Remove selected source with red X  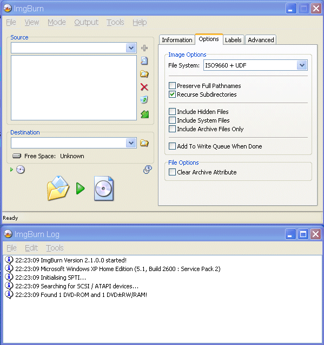coord(144,87)
